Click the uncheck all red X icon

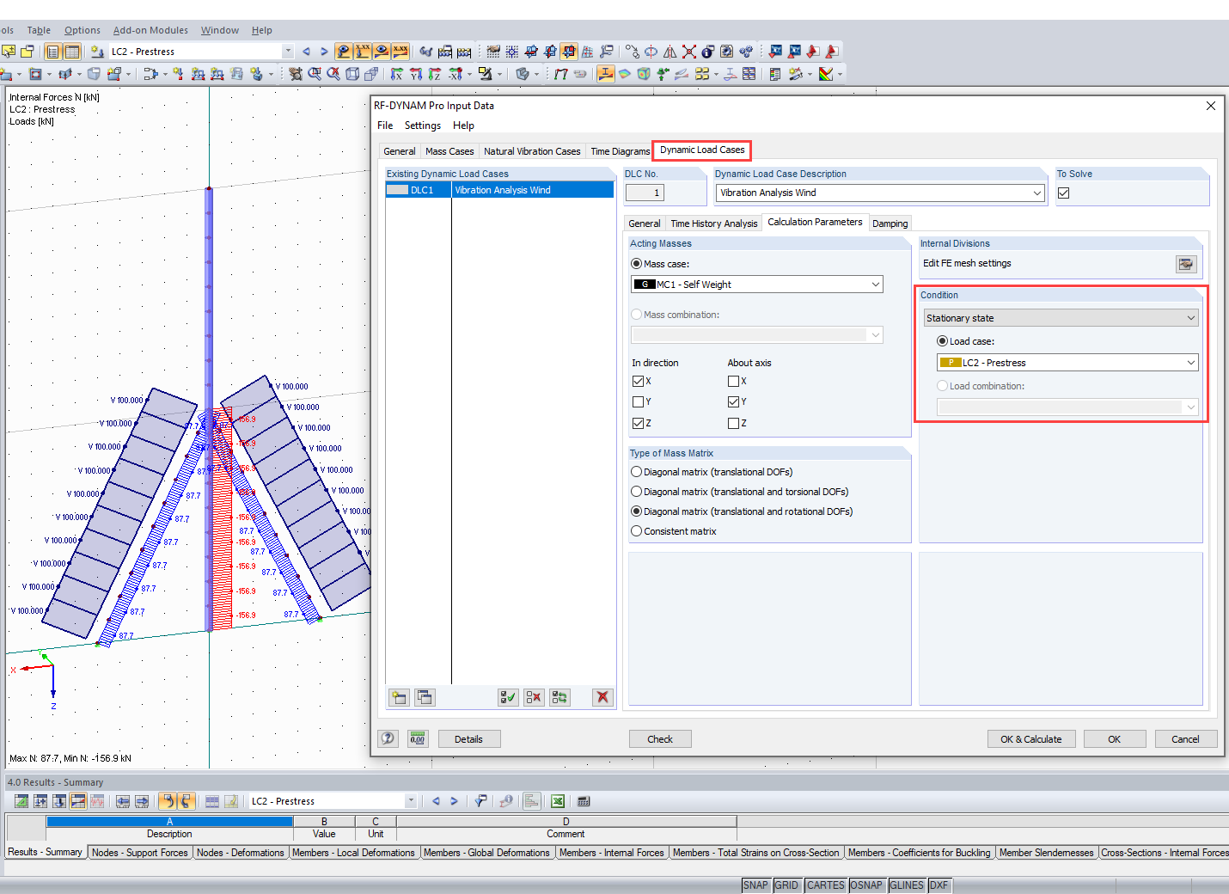(534, 697)
